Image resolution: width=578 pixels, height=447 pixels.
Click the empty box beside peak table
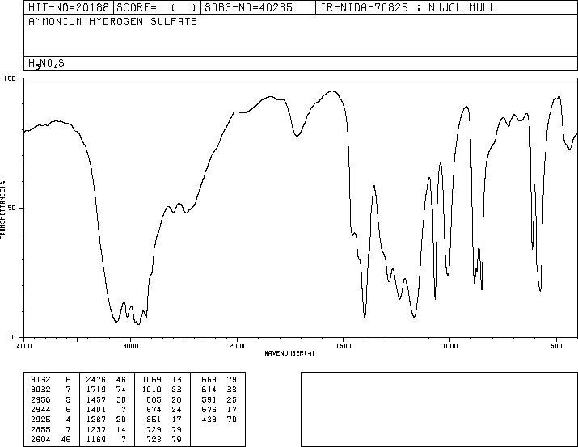pos(439,409)
